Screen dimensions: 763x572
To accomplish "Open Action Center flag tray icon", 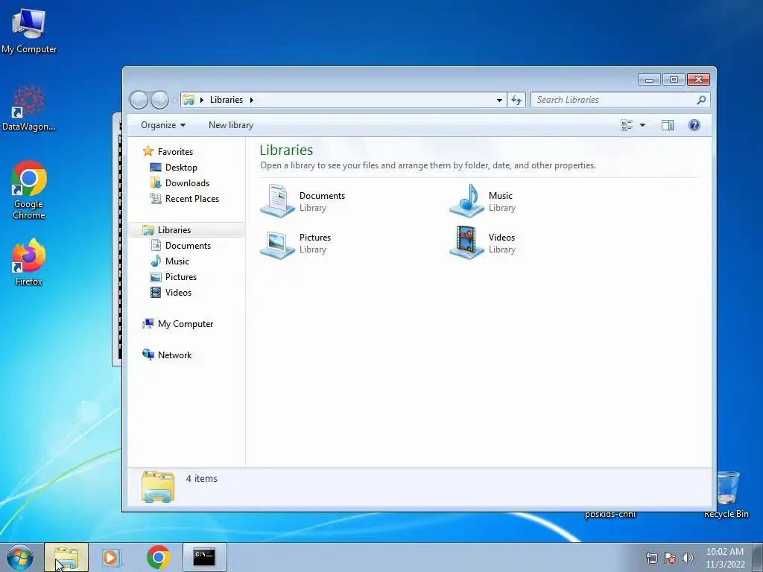I will tap(670, 558).
